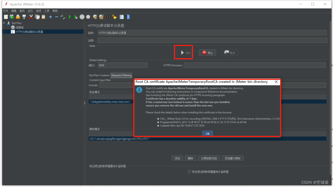Screen dimensions: 333x187
Task: Click the Open file folder icon
Action: 18,17
